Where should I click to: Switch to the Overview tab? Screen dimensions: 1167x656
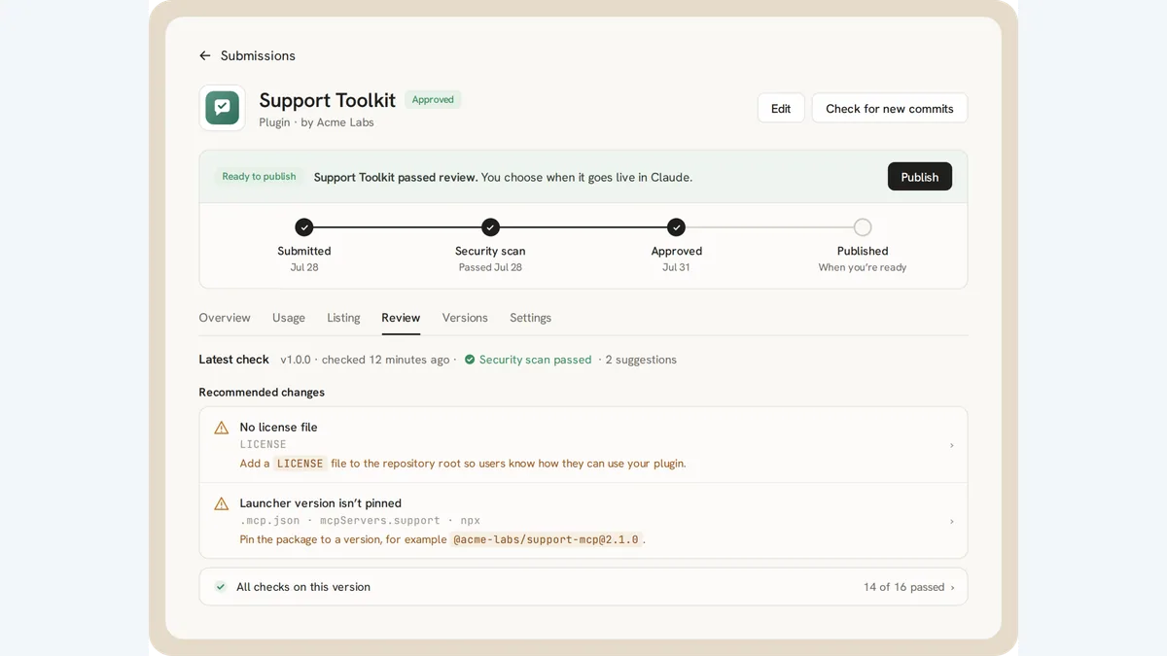225,318
